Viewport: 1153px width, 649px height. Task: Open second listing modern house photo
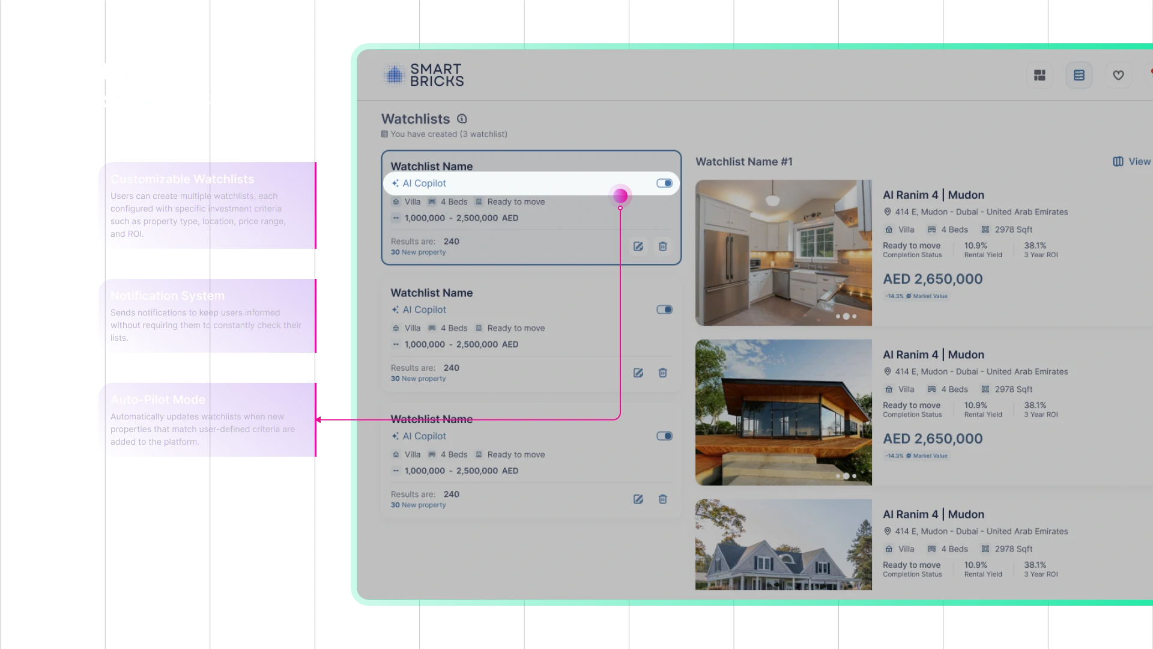pos(784,412)
